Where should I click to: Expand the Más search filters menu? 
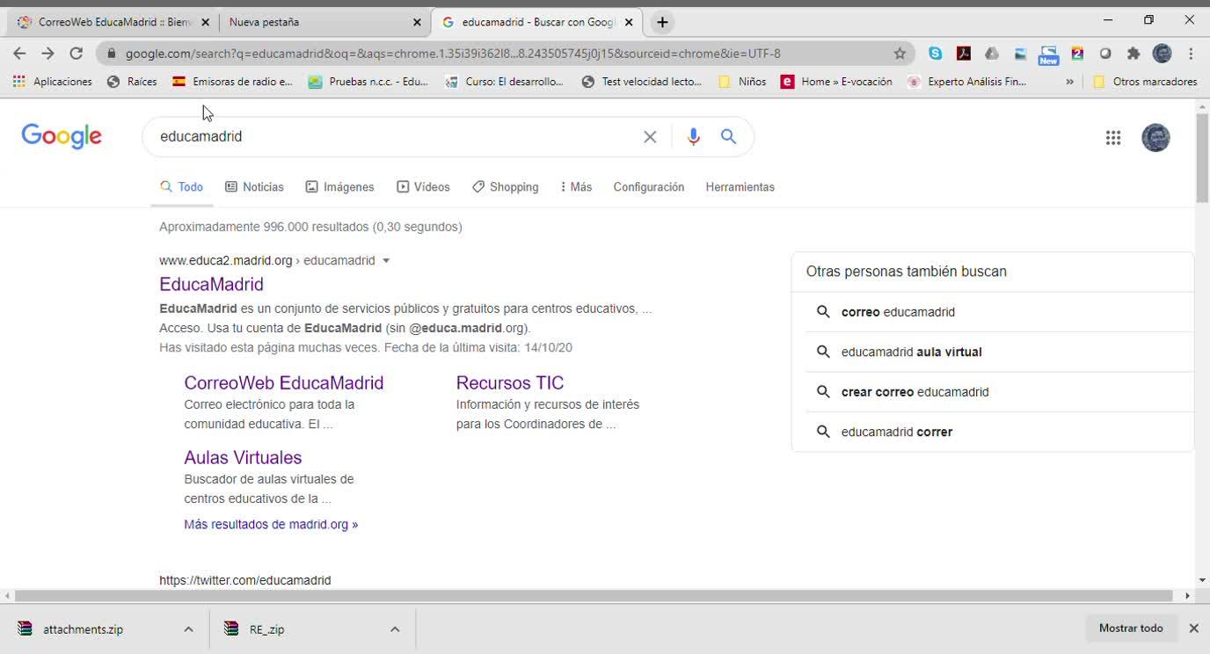click(576, 187)
